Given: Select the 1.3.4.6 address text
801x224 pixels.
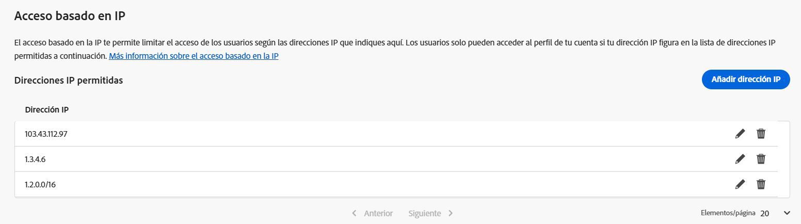Looking at the screenshot, I should coord(35,159).
